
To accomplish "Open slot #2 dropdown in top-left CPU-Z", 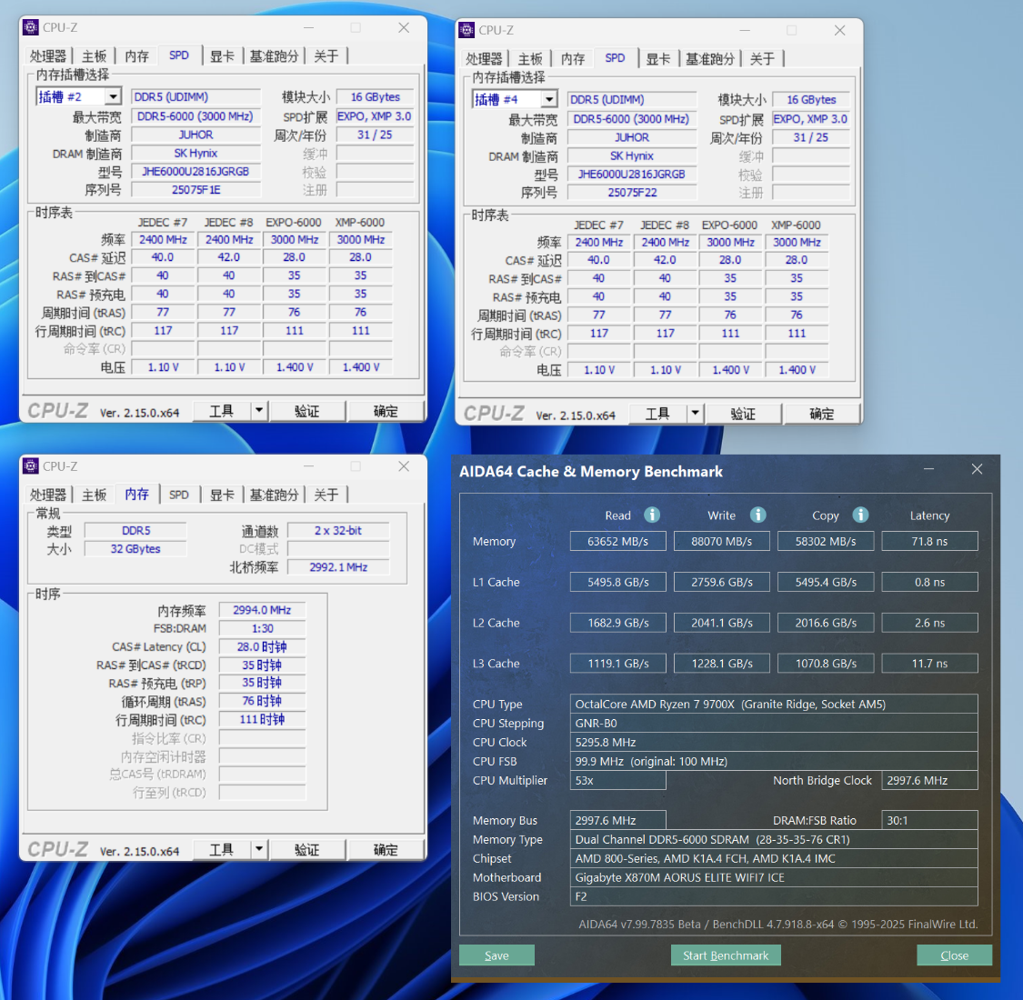I will pyautogui.click(x=113, y=96).
